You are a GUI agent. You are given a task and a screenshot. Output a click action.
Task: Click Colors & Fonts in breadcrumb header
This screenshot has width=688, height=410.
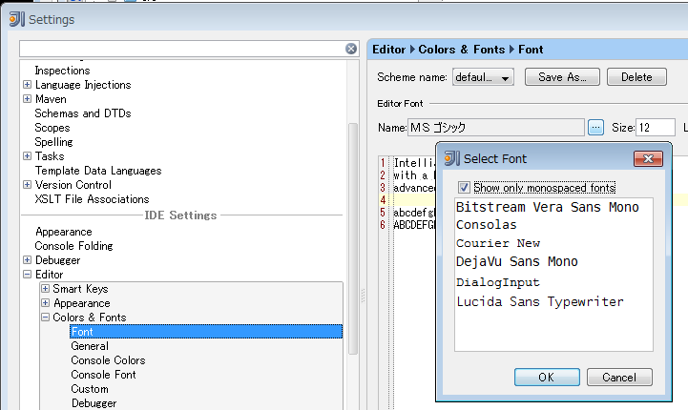(461, 50)
